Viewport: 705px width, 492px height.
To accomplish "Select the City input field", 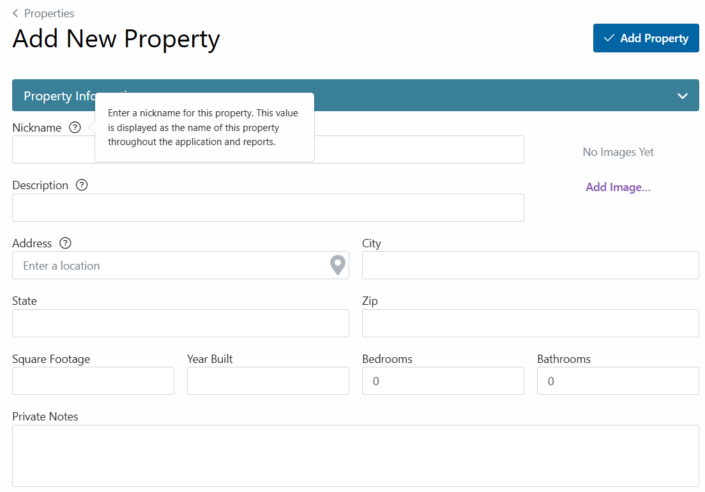I will (531, 265).
